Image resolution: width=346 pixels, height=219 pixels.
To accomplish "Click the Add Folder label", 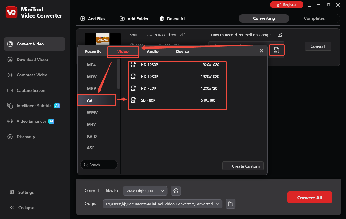I will coord(138,19).
